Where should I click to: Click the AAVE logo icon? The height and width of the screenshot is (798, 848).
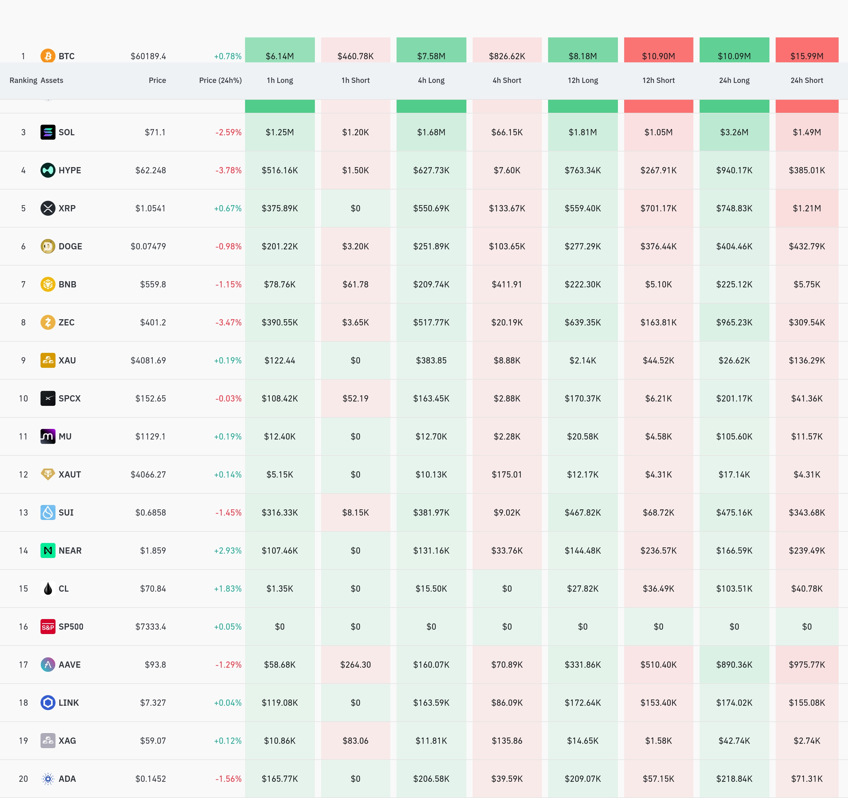point(48,665)
